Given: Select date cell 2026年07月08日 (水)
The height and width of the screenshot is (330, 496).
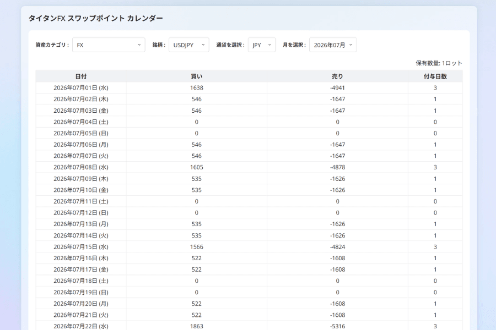Looking at the screenshot, I should [x=81, y=167].
